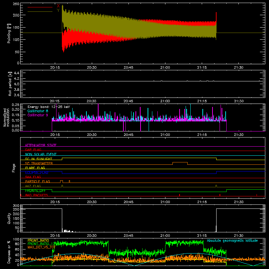
Task: Click the first wide PARTICLE_FLAG pulse
Action: click(x=62, y=182)
